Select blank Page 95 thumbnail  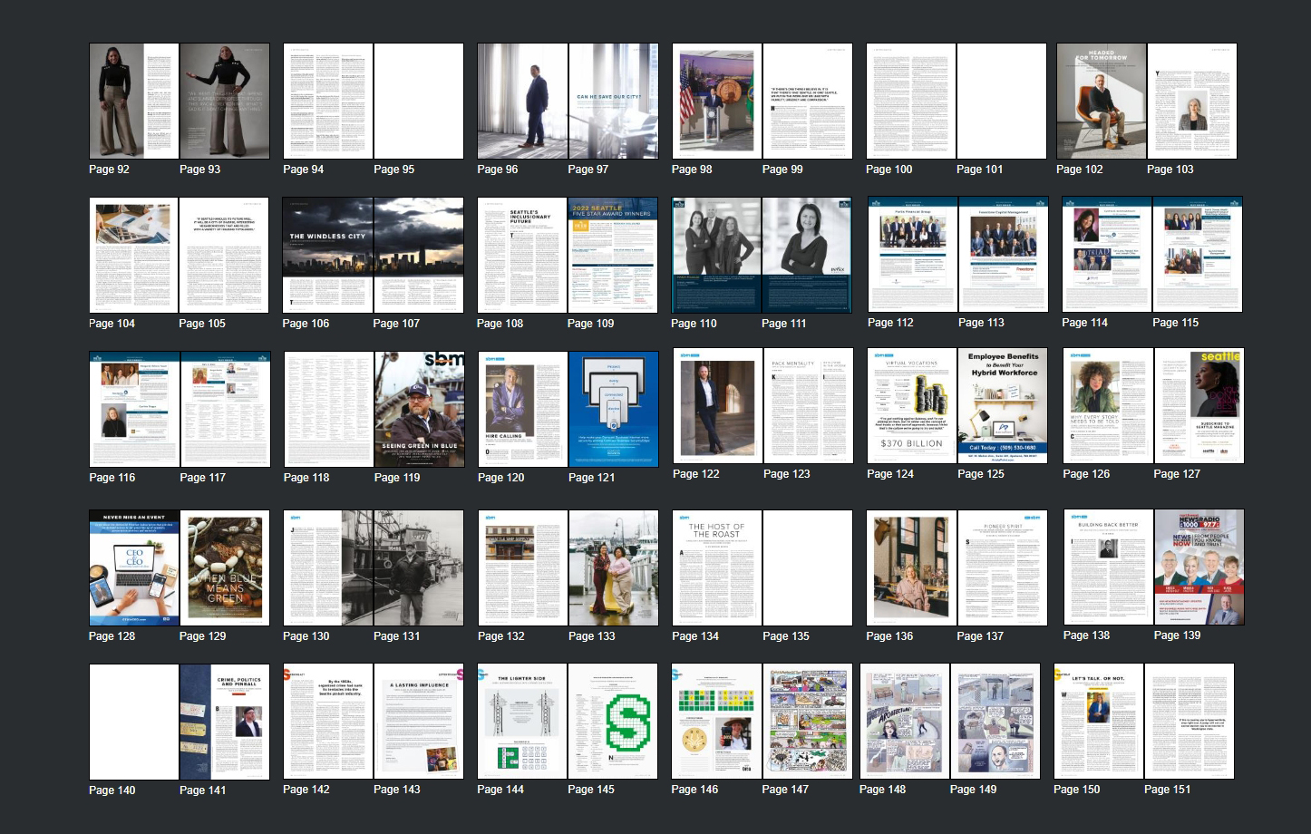point(419,102)
